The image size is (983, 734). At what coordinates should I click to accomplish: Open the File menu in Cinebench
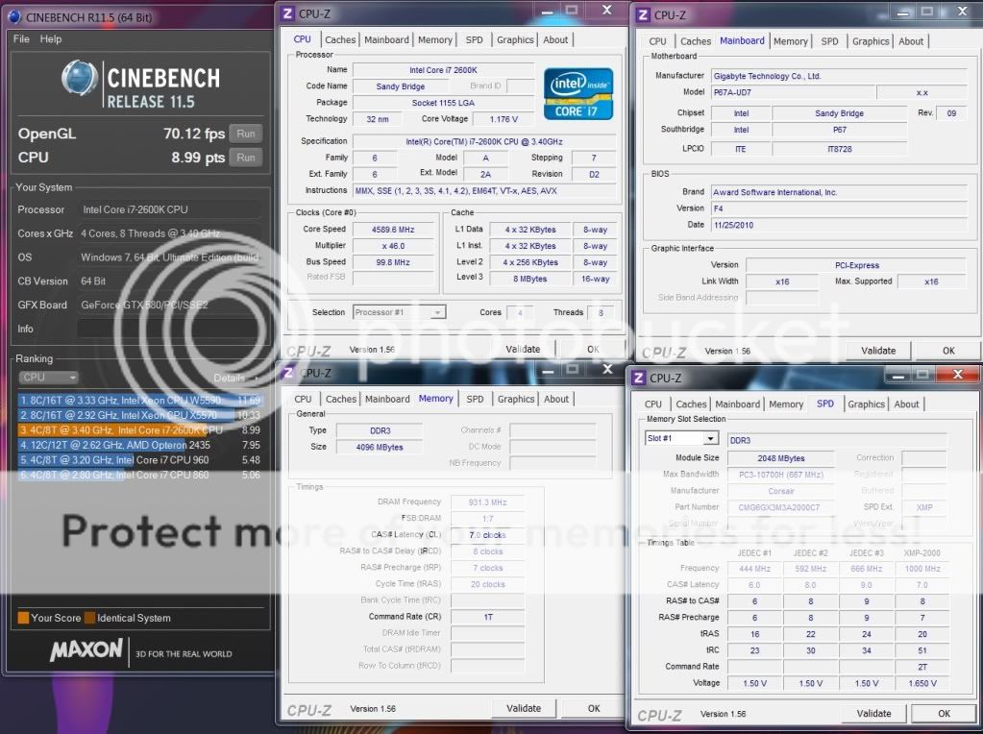coord(21,38)
